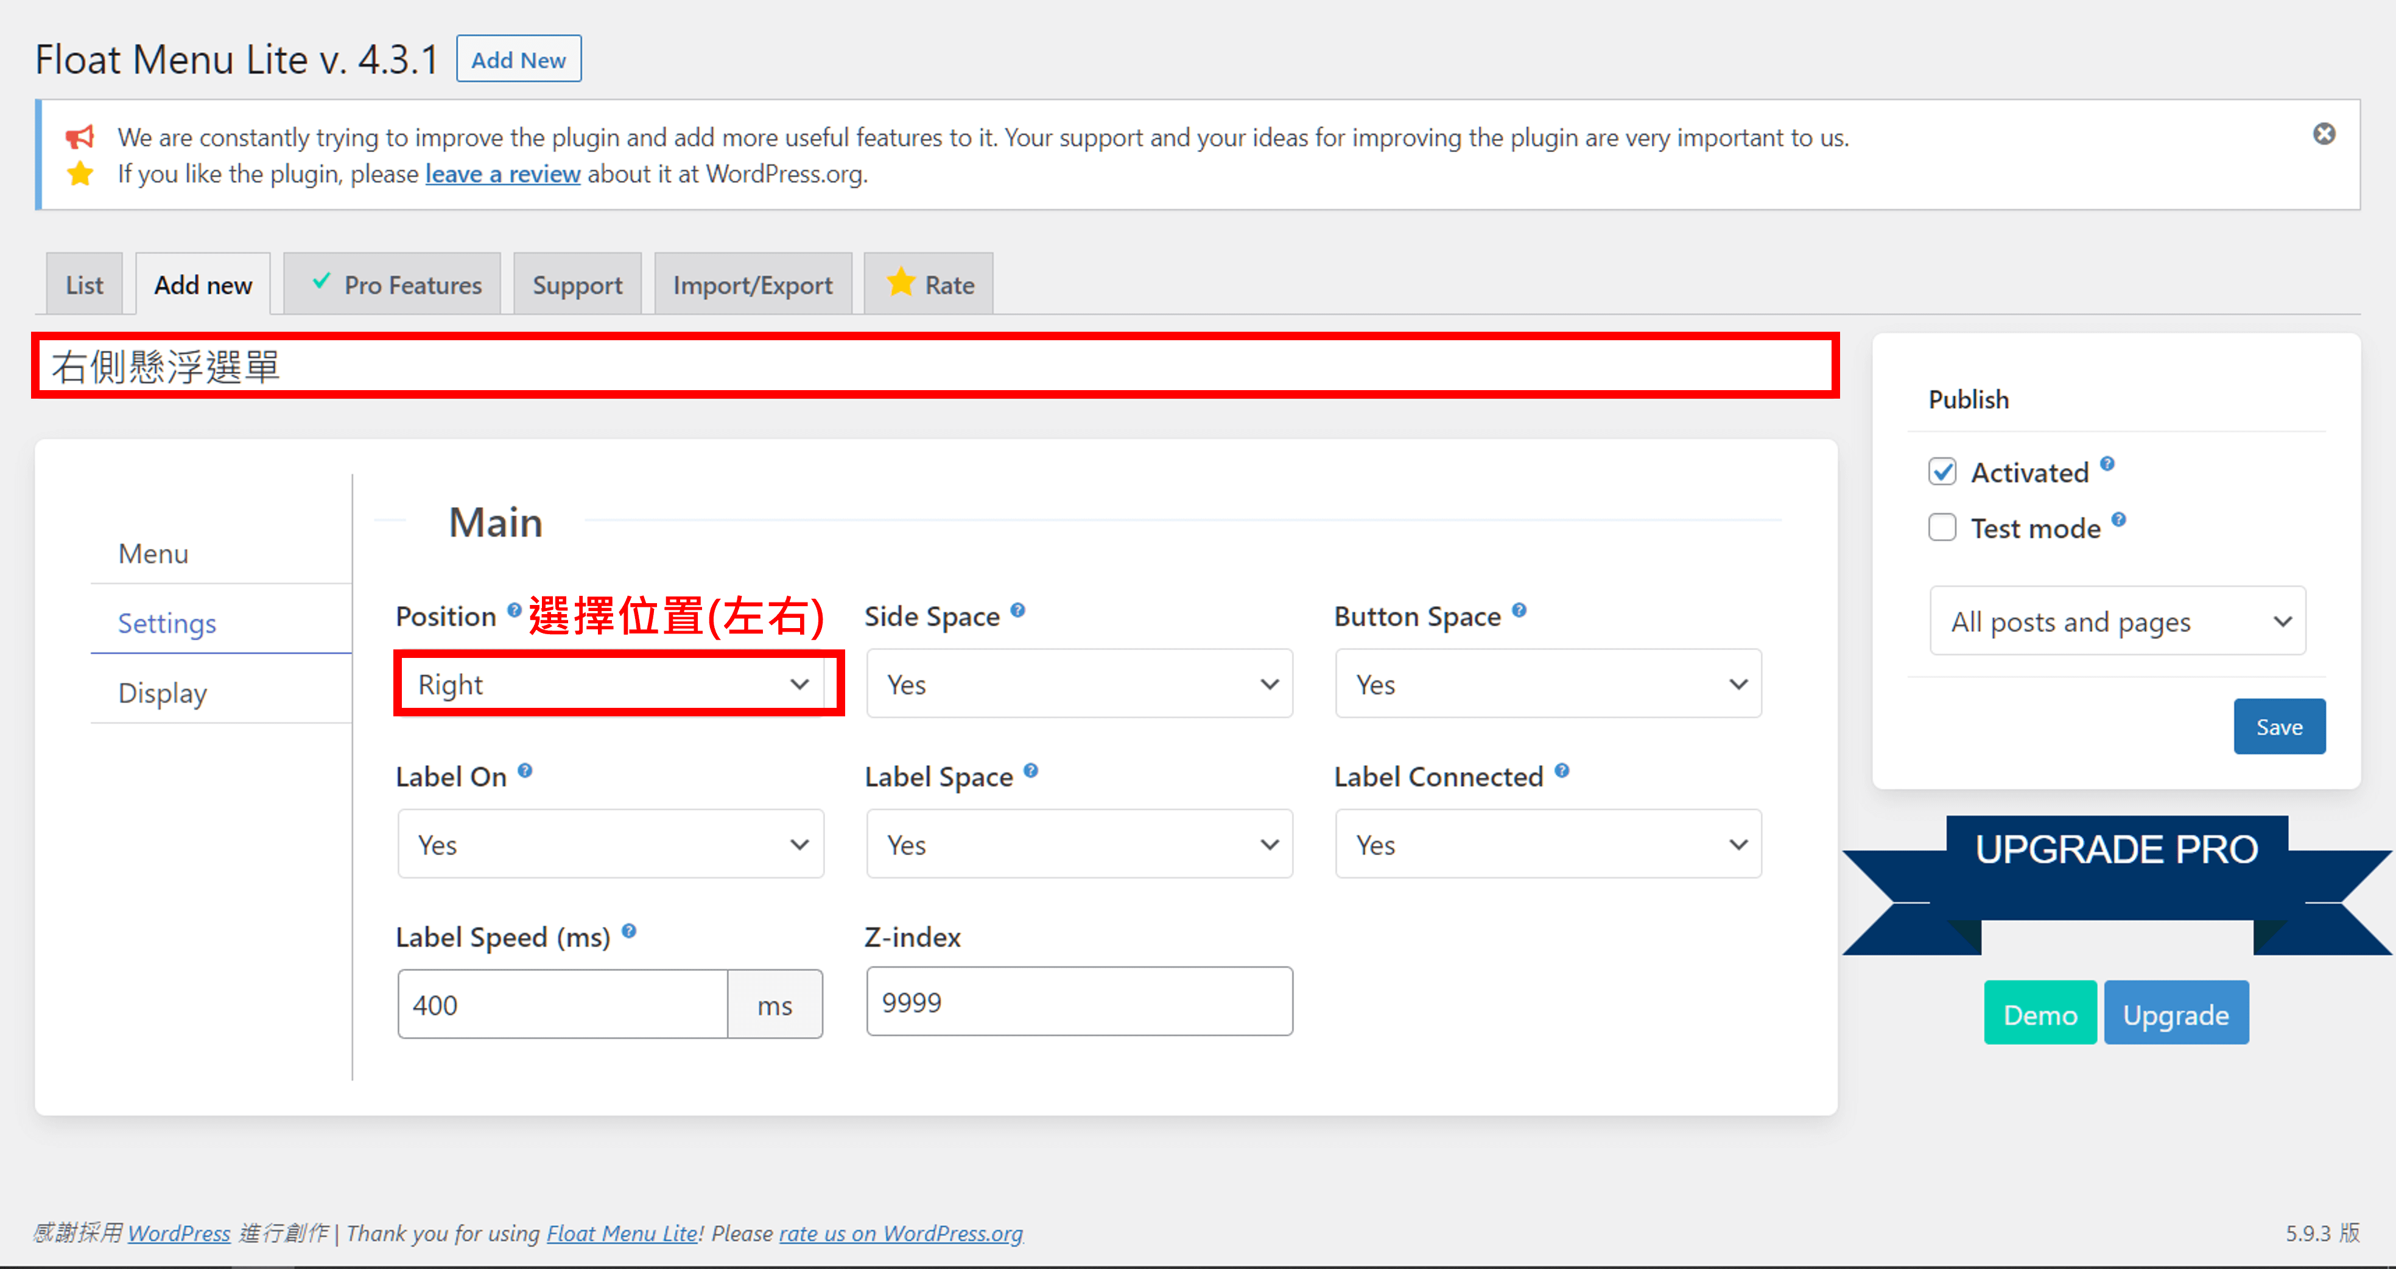2396x1269 pixels.
Task: Open the Side Space dropdown
Action: [x=1079, y=684]
